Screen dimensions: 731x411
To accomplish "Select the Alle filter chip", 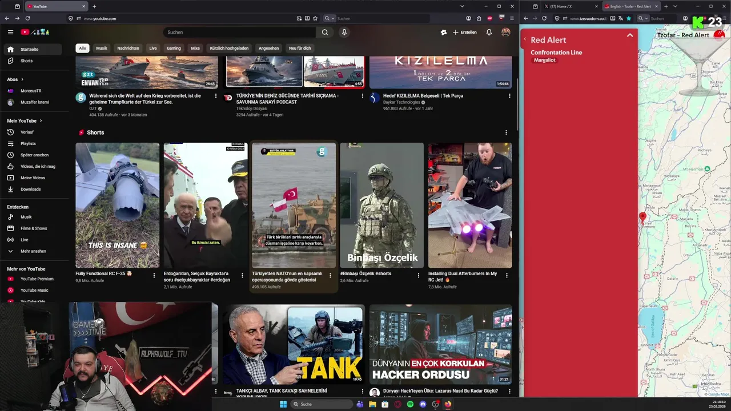I will coord(83,49).
